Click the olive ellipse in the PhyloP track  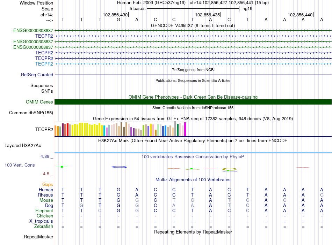click(229, 169)
